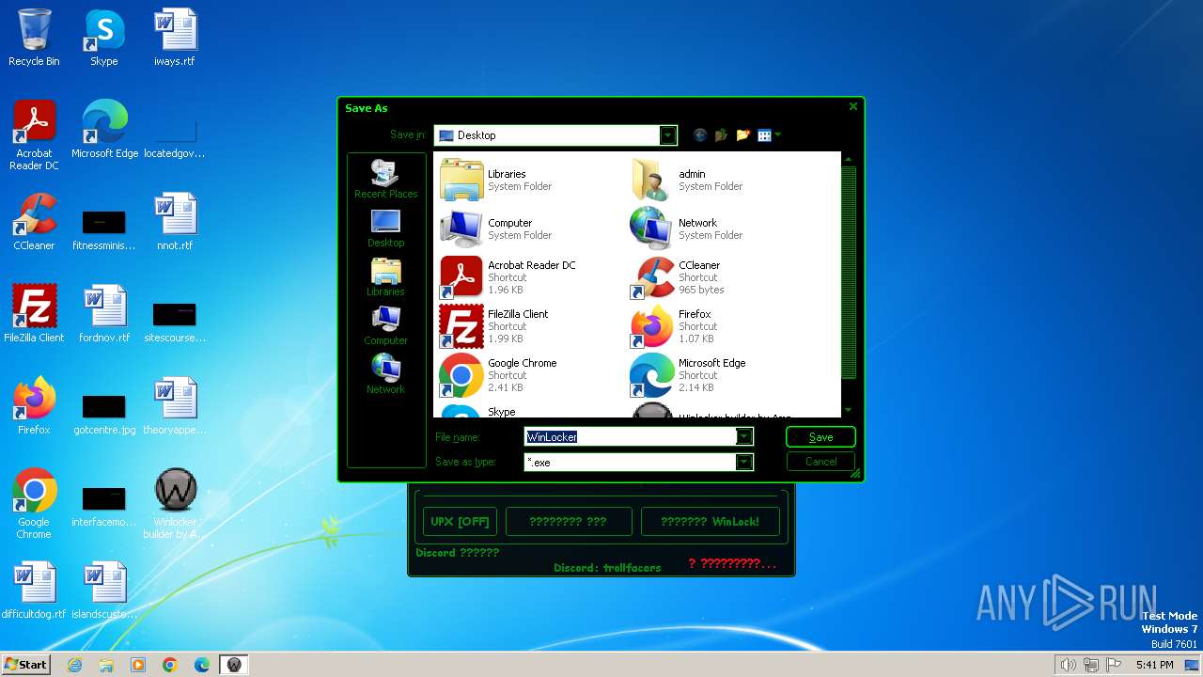Select Firefox shortcut in file list

click(x=673, y=326)
